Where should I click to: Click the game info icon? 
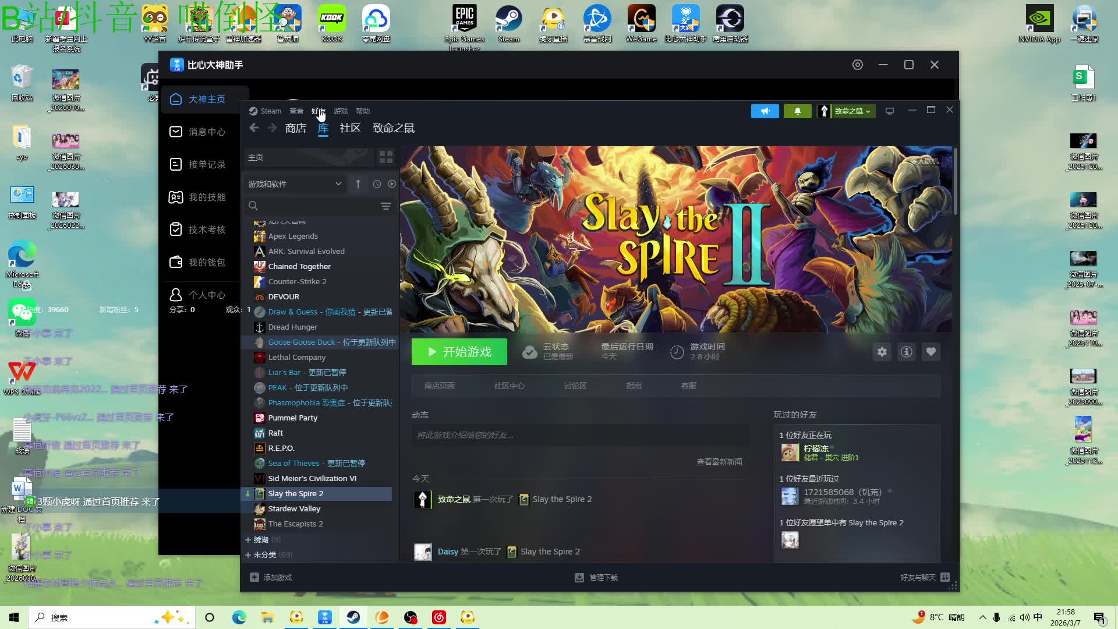pos(907,352)
